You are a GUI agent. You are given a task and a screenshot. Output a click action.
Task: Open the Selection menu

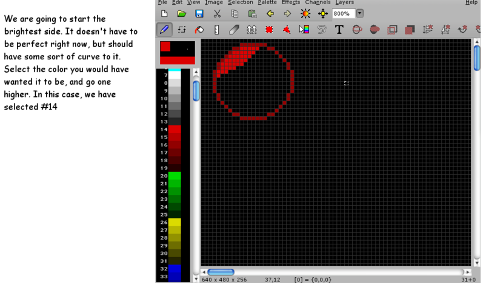click(x=240, y=2)
